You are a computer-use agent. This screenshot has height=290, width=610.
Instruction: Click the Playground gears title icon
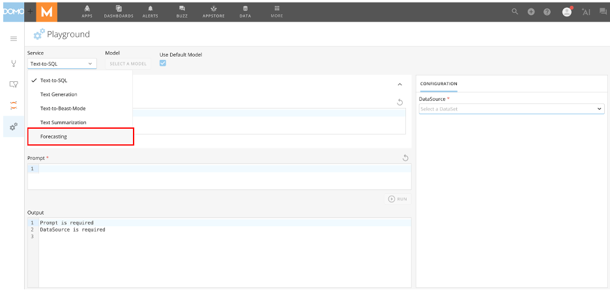pyautogui.click(x=38, y=34)
